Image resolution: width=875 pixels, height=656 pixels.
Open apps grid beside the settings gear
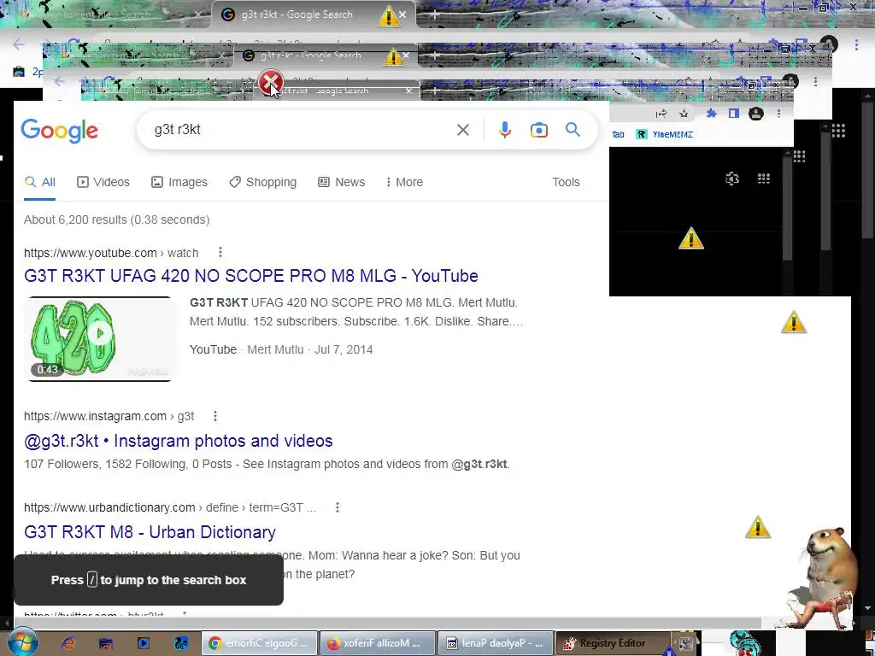coord(763,179)
